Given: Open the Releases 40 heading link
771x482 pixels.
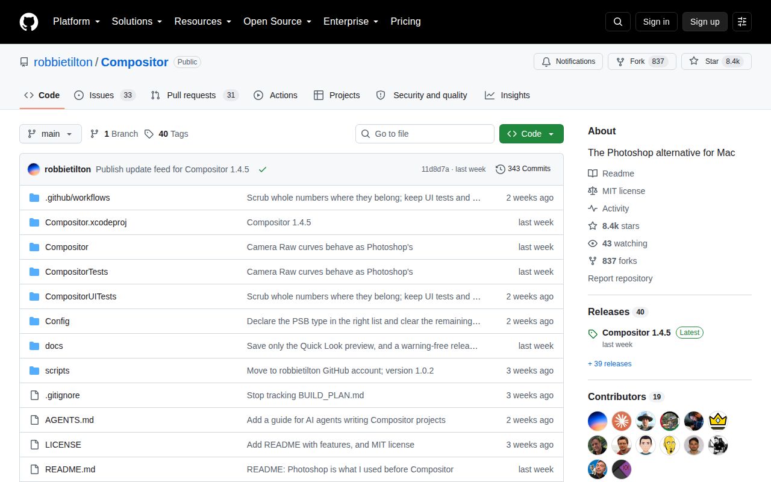Looking at the screenshot, I should pyautogui.click(x=618, y=312).
